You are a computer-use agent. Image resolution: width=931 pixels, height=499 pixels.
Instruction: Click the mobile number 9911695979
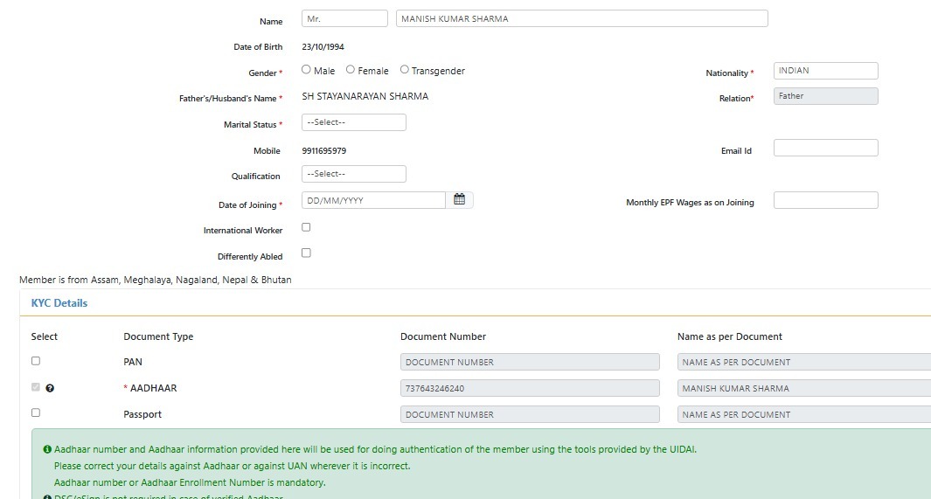(324, 150)
